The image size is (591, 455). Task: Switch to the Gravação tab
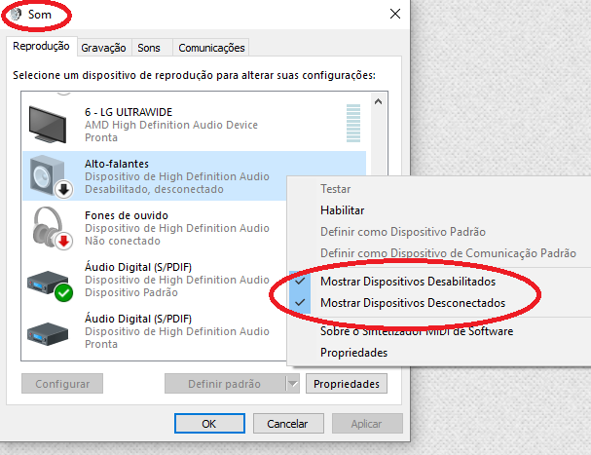pyautogui.click(x=103, y=48)
